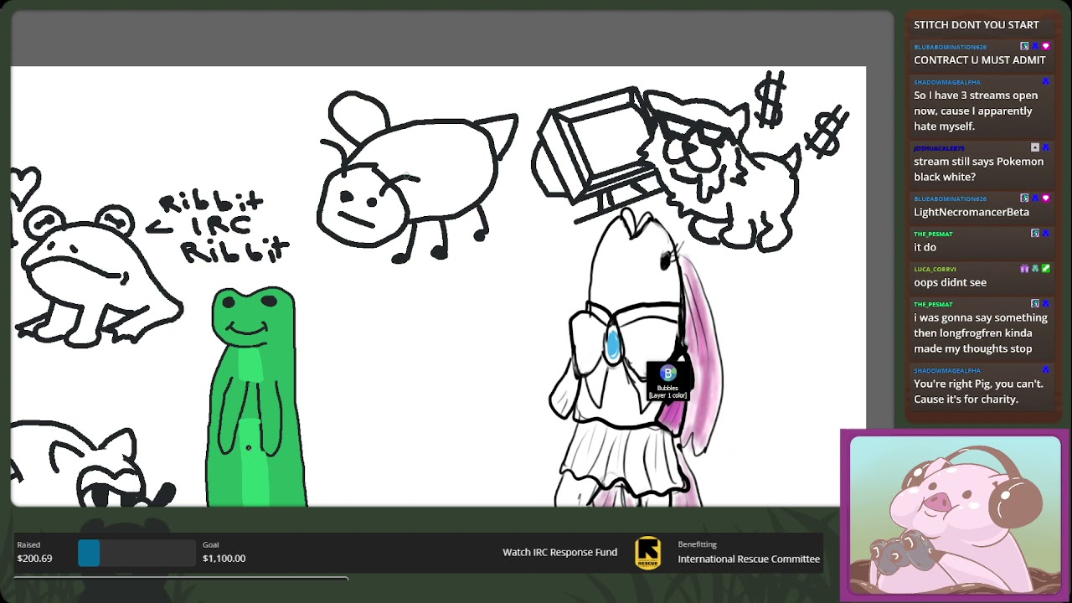Click the username above 'CONTRACT U MUST ADMIT'
This screenshot has width=1072, height=603.
click(950, 47)
